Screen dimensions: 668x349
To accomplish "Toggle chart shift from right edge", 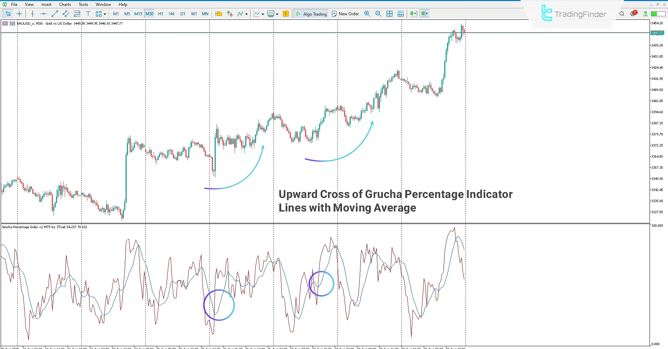I will coord(424,14).
